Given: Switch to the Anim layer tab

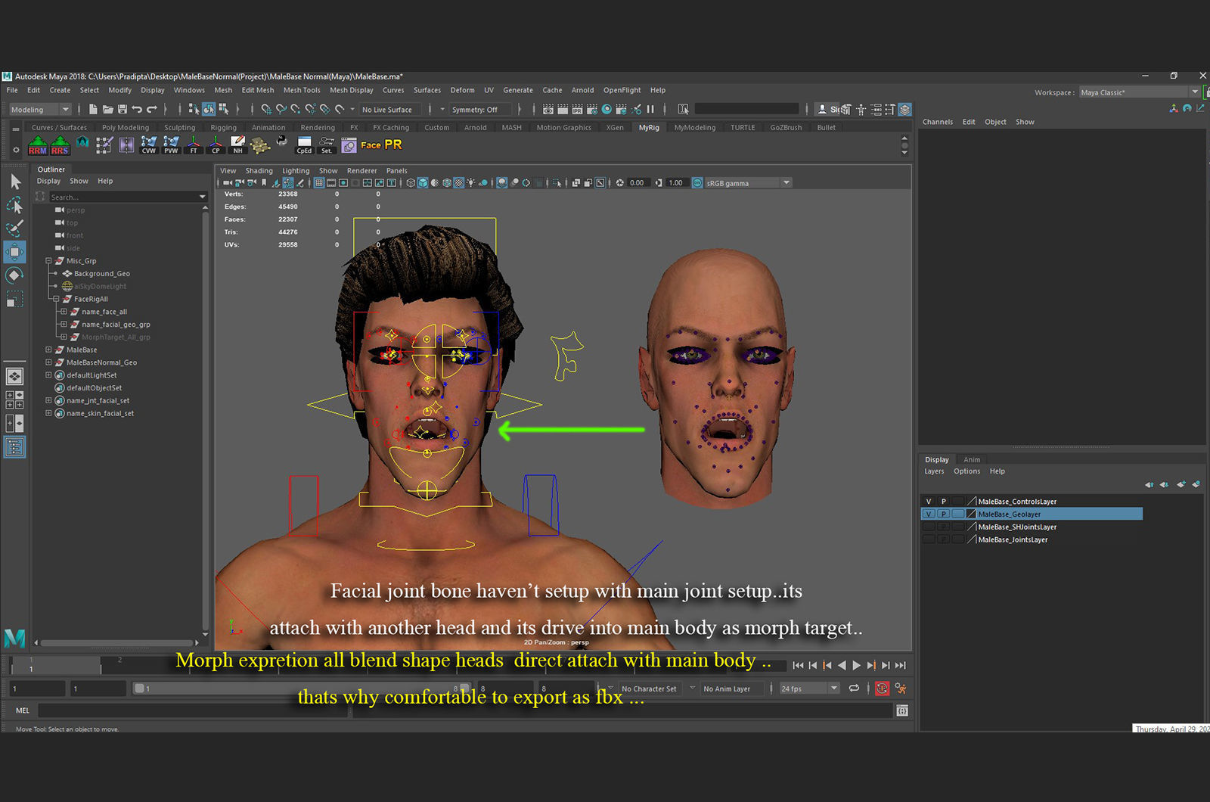Looking at the screenshot, I should point(972,459).
